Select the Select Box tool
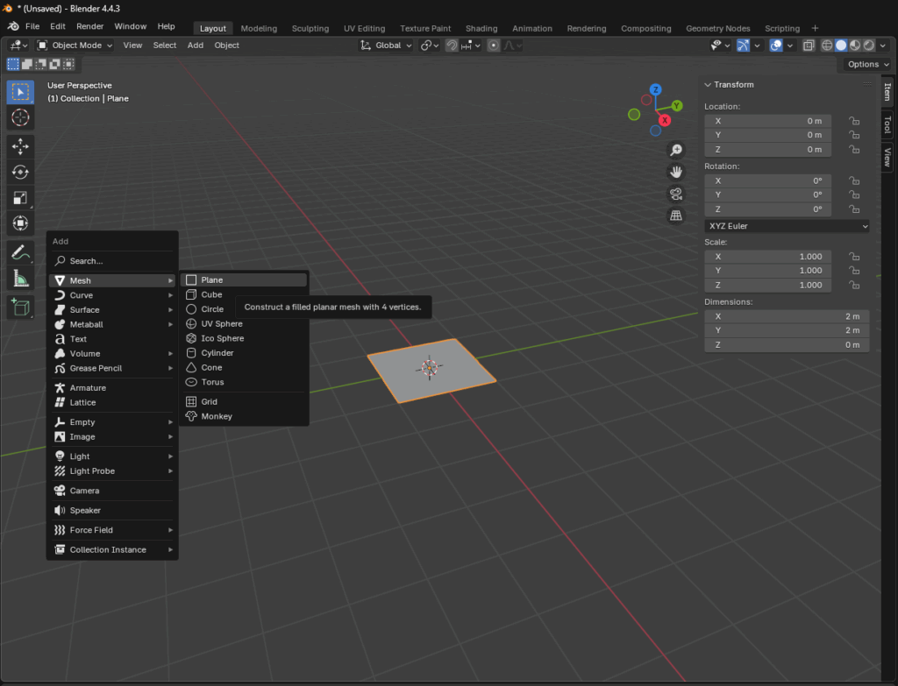 pos(20,92)
